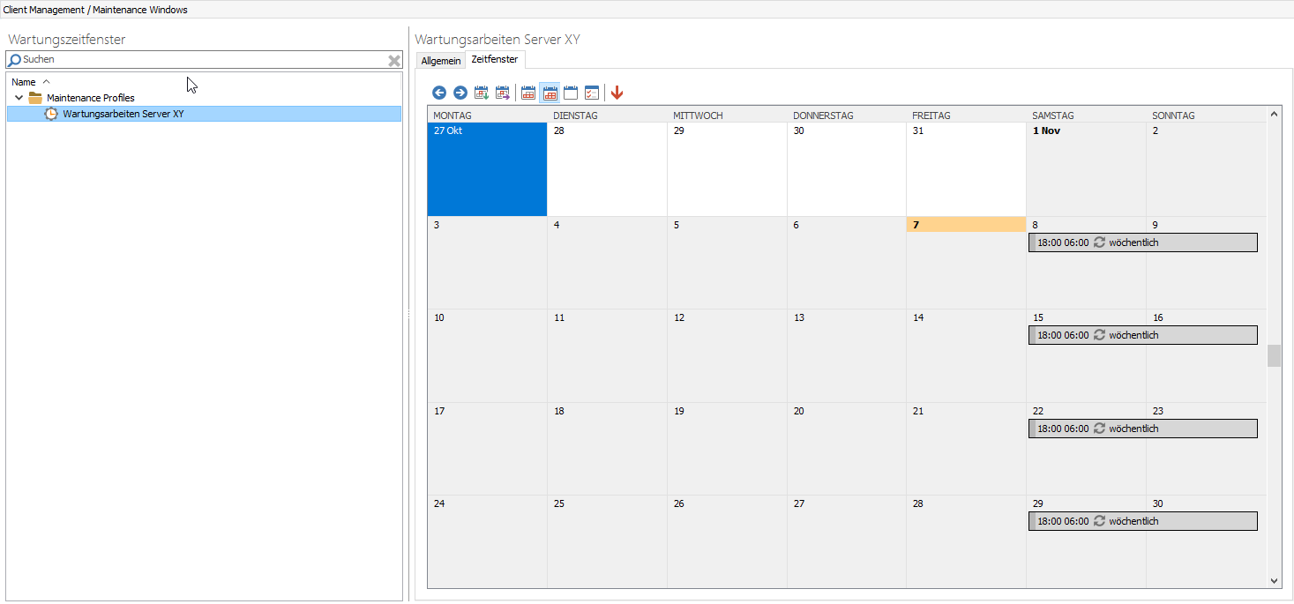The width and height of the screenshot is (1294, 604).
Task: Open the checklist list view icon
Action: click(592, 93)
